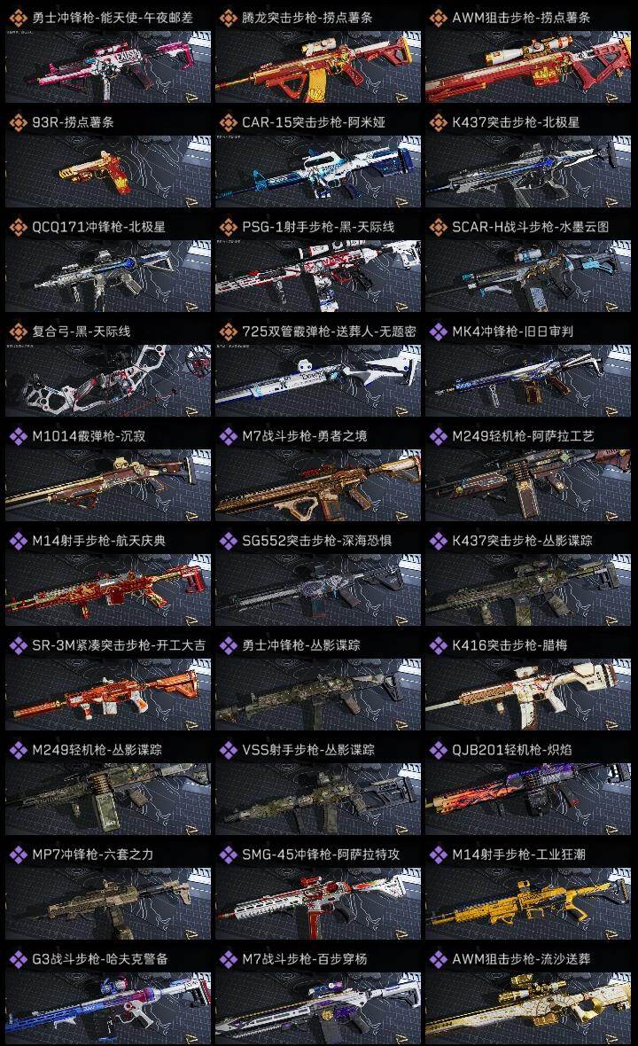Select the SR-3M紧凑突击步枪-开工大吉 skin image
Screen dimensions: 638x1046
point(108,694)
